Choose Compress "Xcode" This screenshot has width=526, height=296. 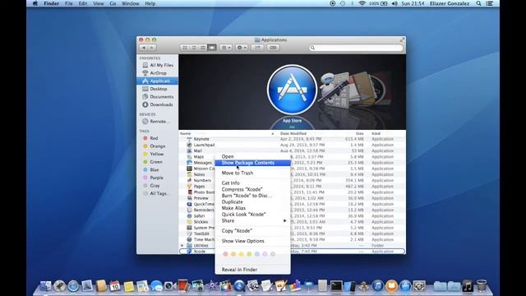[x=252, y=189]
